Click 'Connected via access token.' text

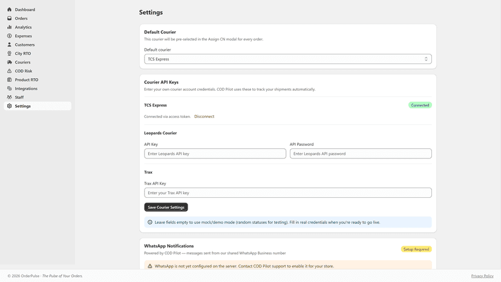tap(167, 116)
